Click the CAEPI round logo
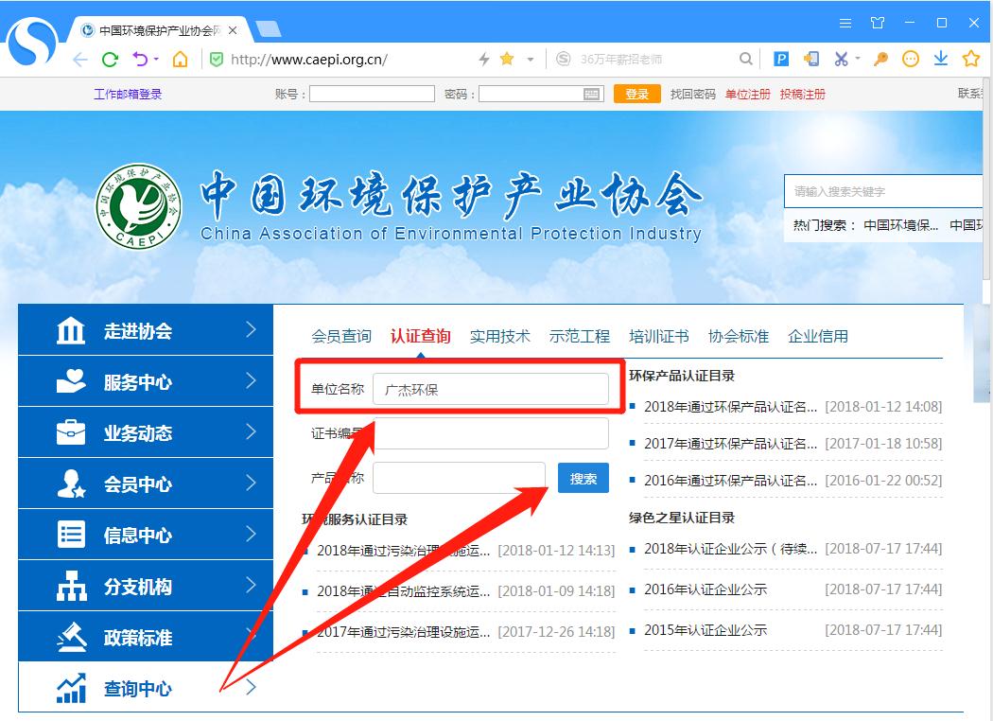This screenshot has width=993, height=721. tap(139, 206)
